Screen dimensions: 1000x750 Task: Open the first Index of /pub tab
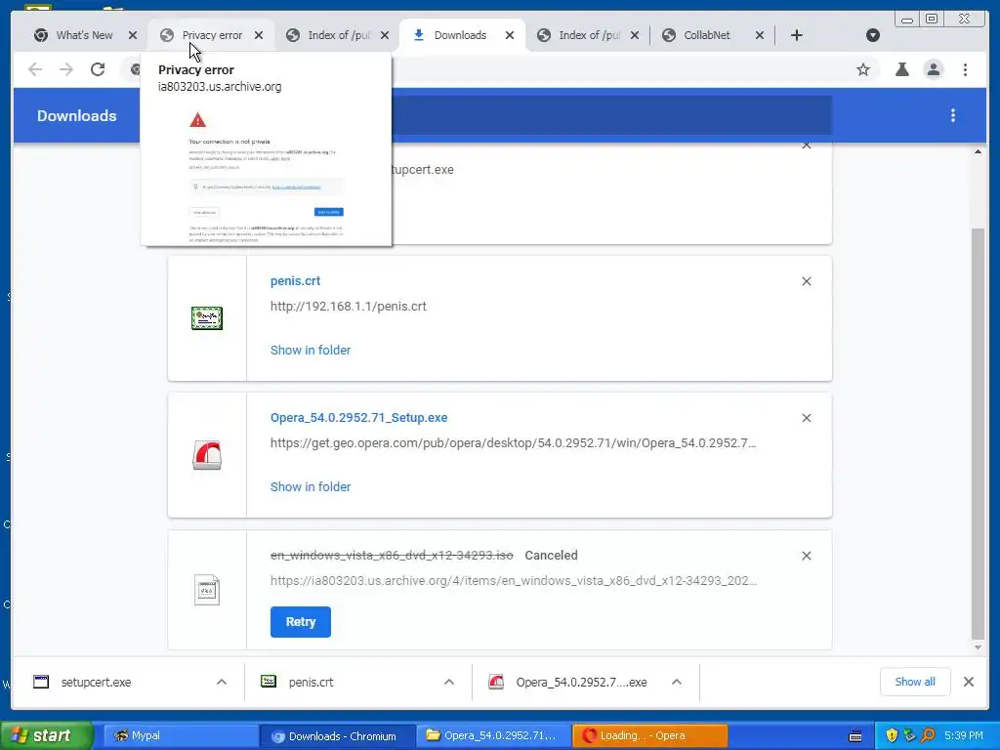339,35
